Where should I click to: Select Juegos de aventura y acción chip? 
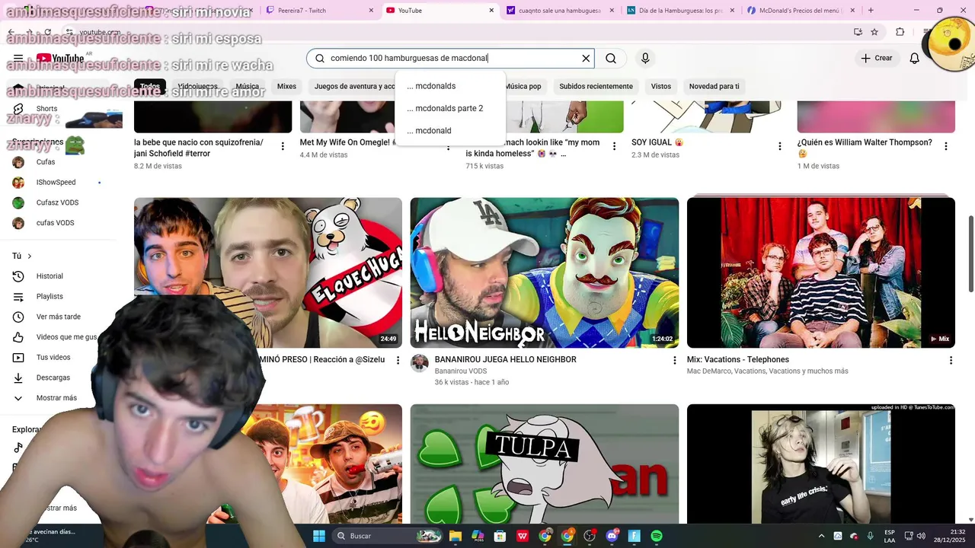(354, 87)
